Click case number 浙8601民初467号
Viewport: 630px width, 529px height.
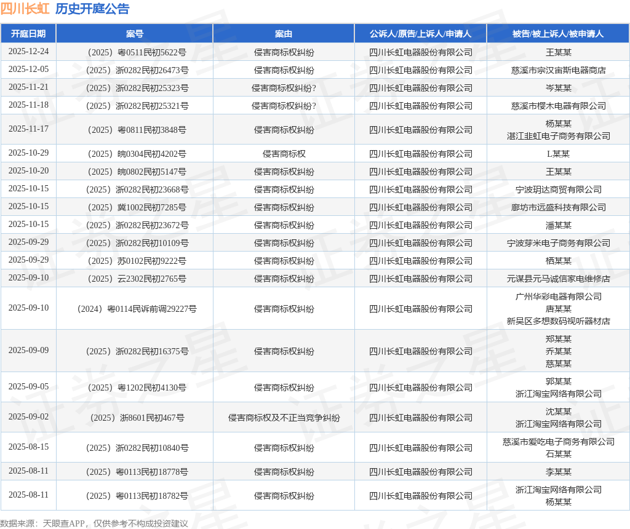[x=137, y=418]
